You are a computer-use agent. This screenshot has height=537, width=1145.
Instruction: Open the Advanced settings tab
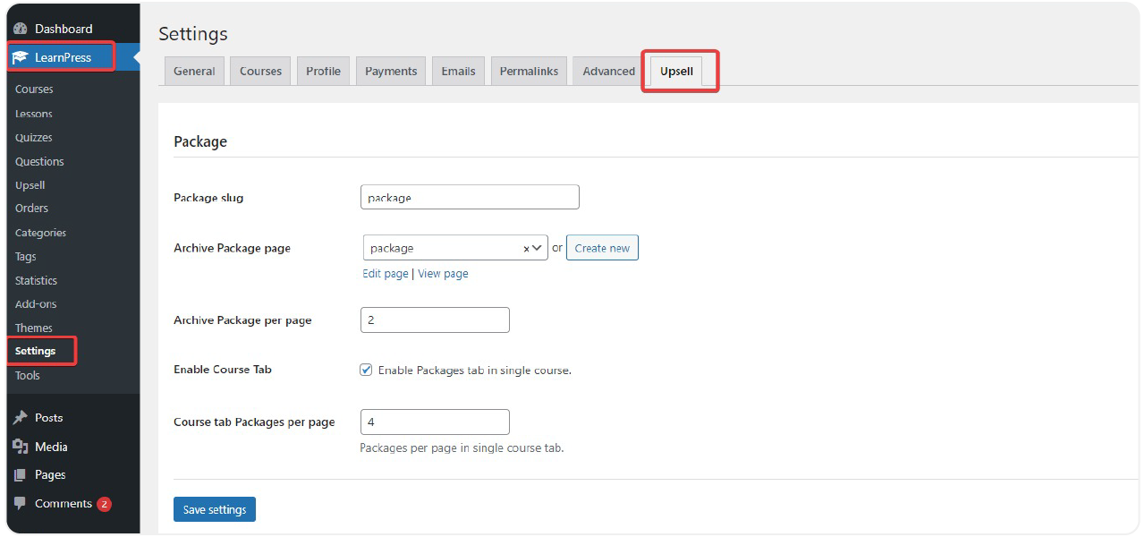click(x=608, y=72)
